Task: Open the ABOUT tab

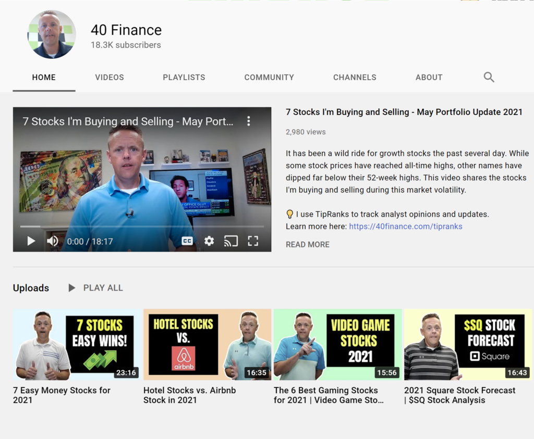Action: 429,77
